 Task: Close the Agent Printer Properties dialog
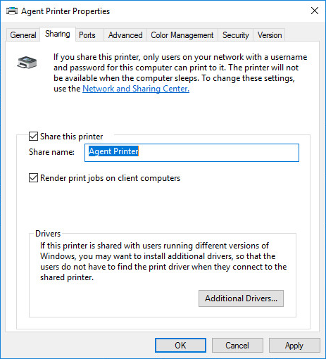pos(315,11)
